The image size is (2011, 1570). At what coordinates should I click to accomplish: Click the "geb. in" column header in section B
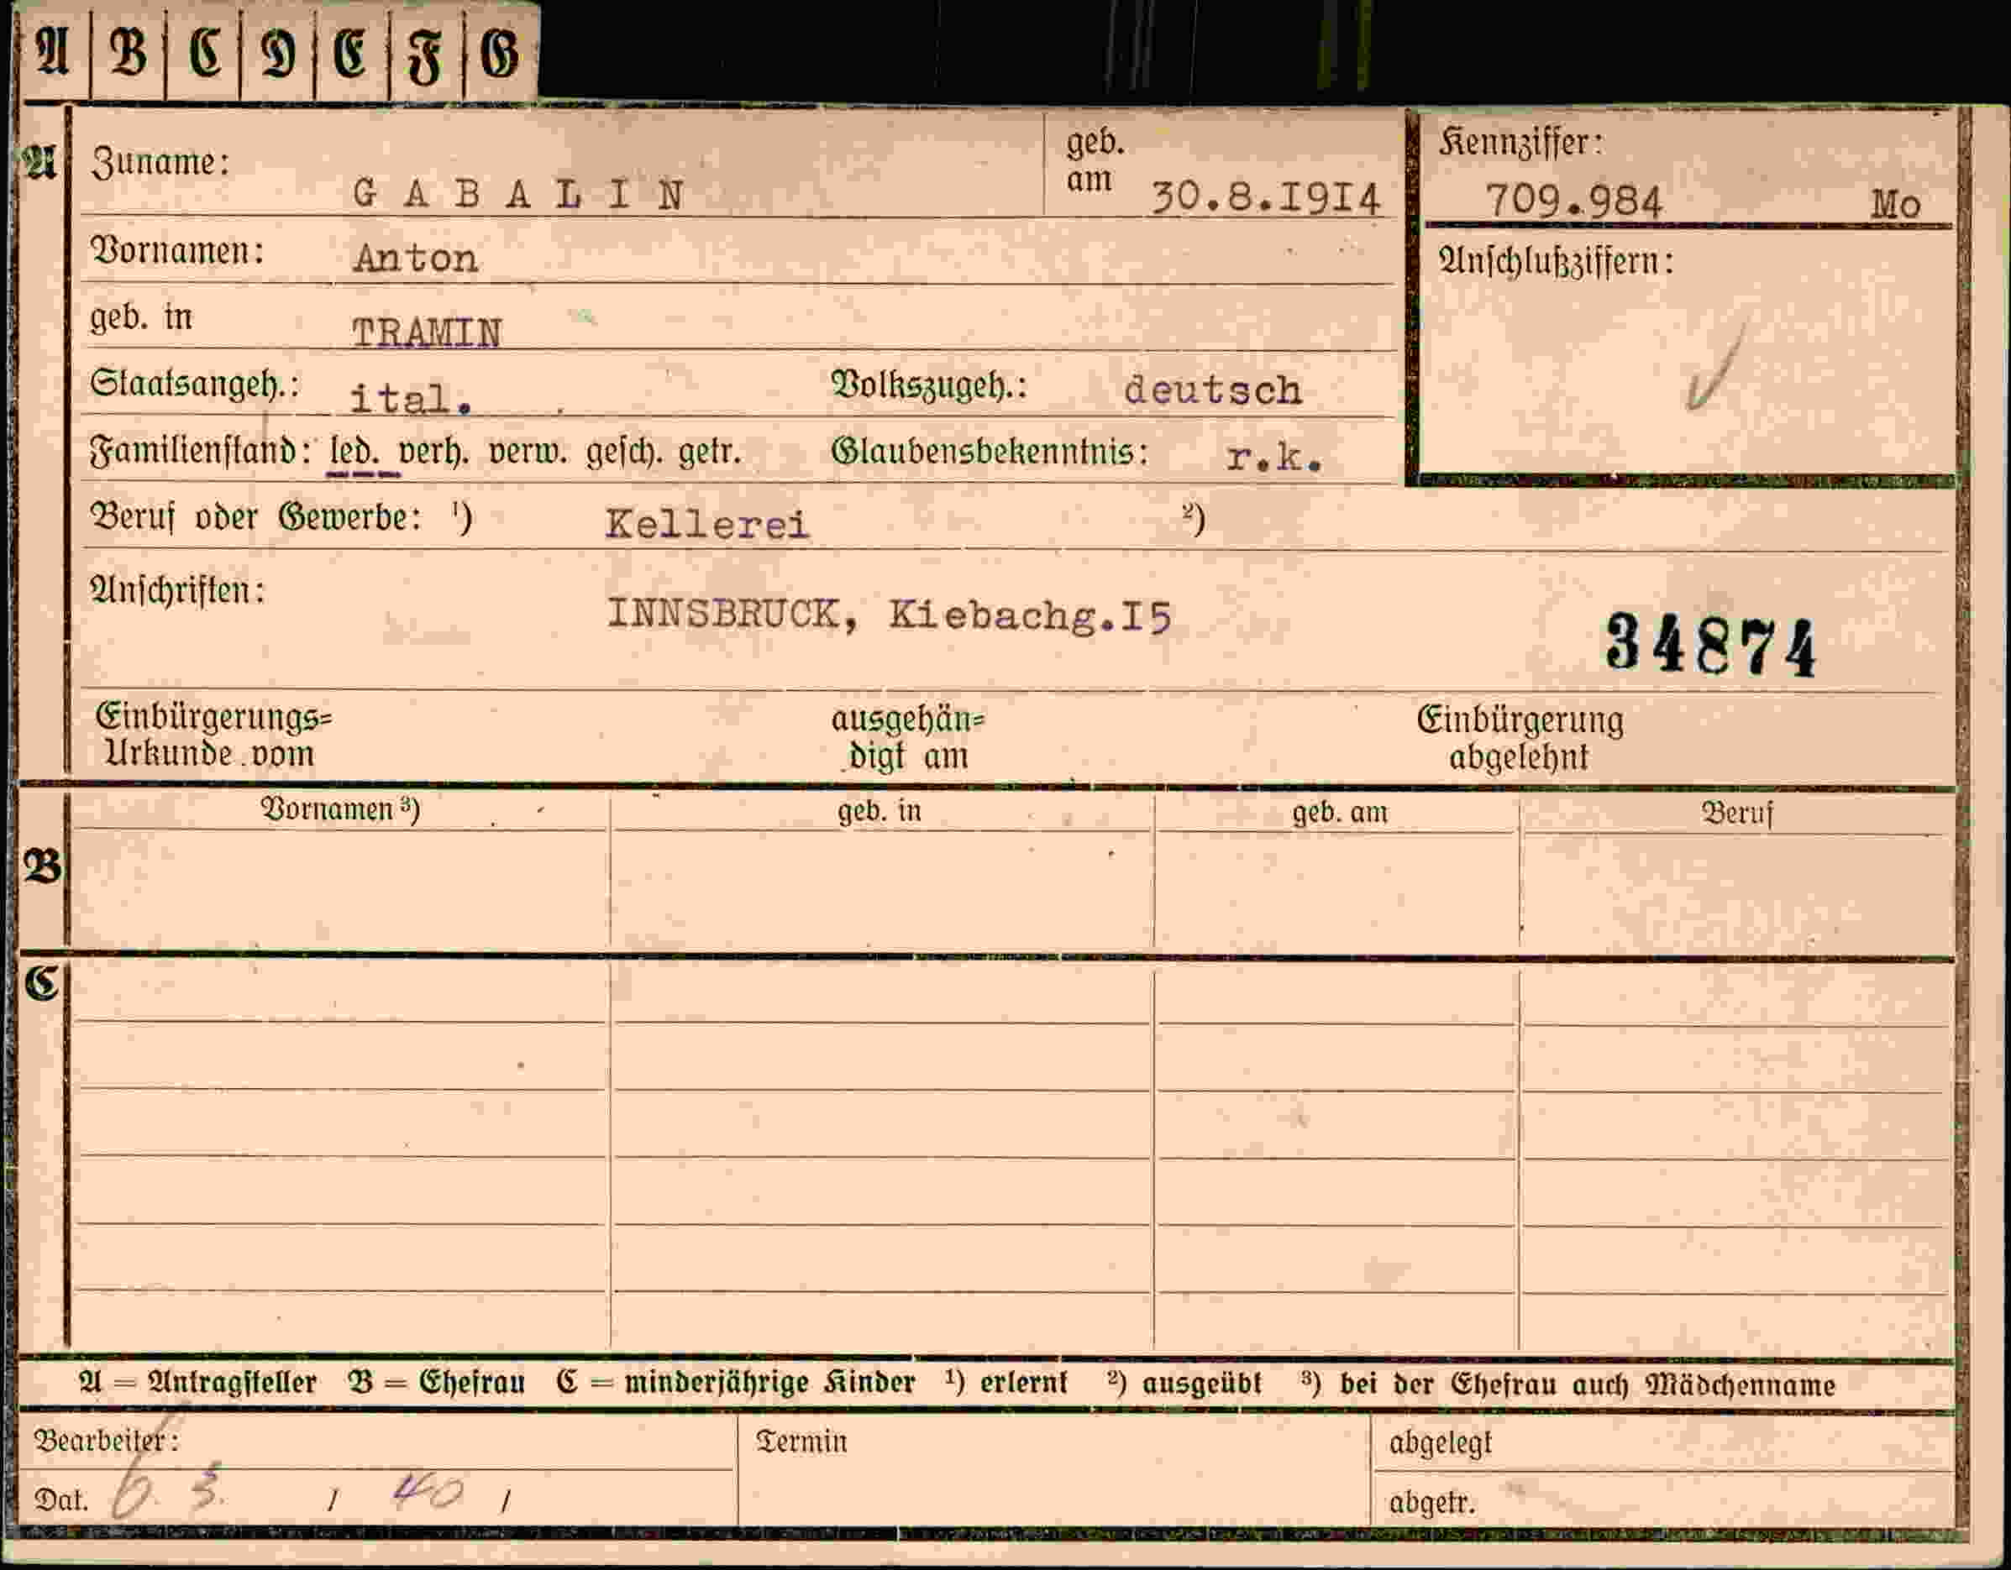point(879,811)
